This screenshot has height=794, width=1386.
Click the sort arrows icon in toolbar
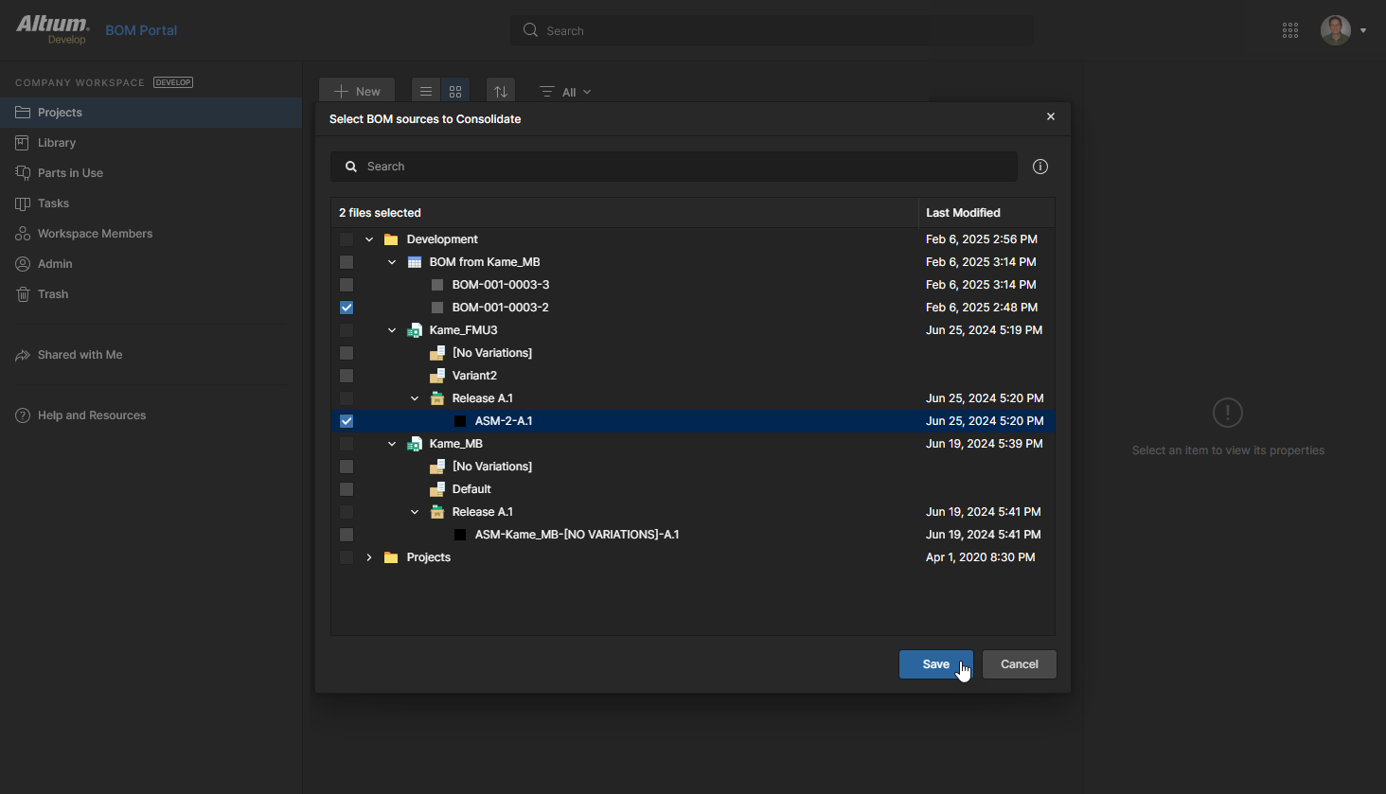[x=501, y=92]
